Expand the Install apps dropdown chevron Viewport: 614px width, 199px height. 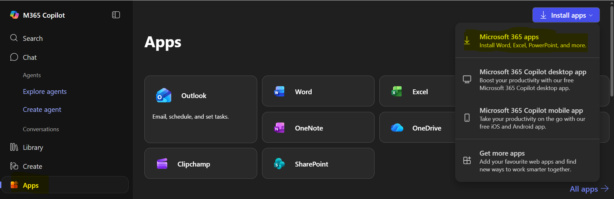591,15
